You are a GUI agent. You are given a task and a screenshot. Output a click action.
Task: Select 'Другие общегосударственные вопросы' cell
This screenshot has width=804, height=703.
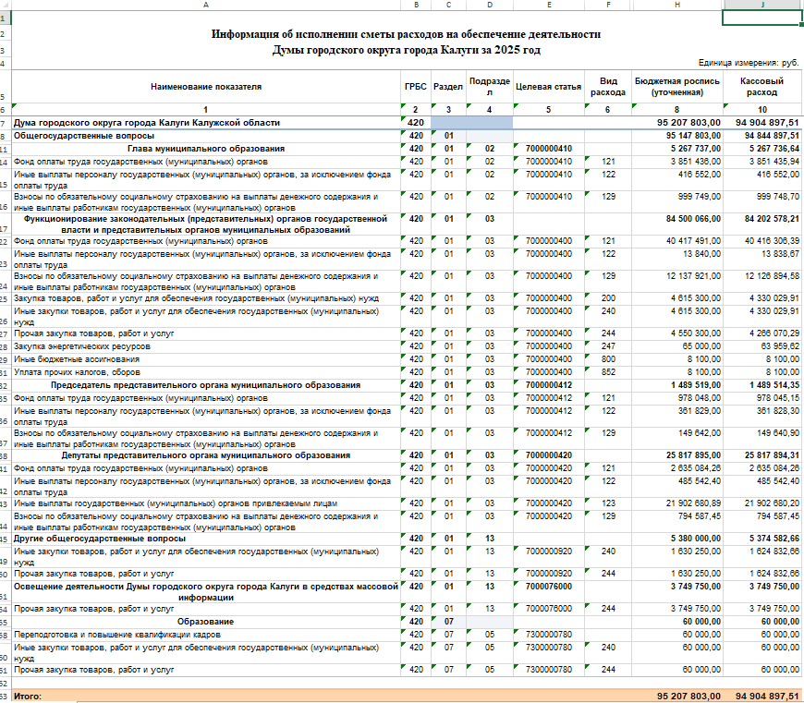[x=100, y=538]
